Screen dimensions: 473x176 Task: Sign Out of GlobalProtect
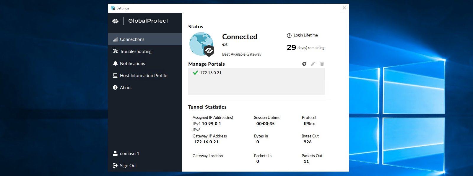[x=128, y=166]
